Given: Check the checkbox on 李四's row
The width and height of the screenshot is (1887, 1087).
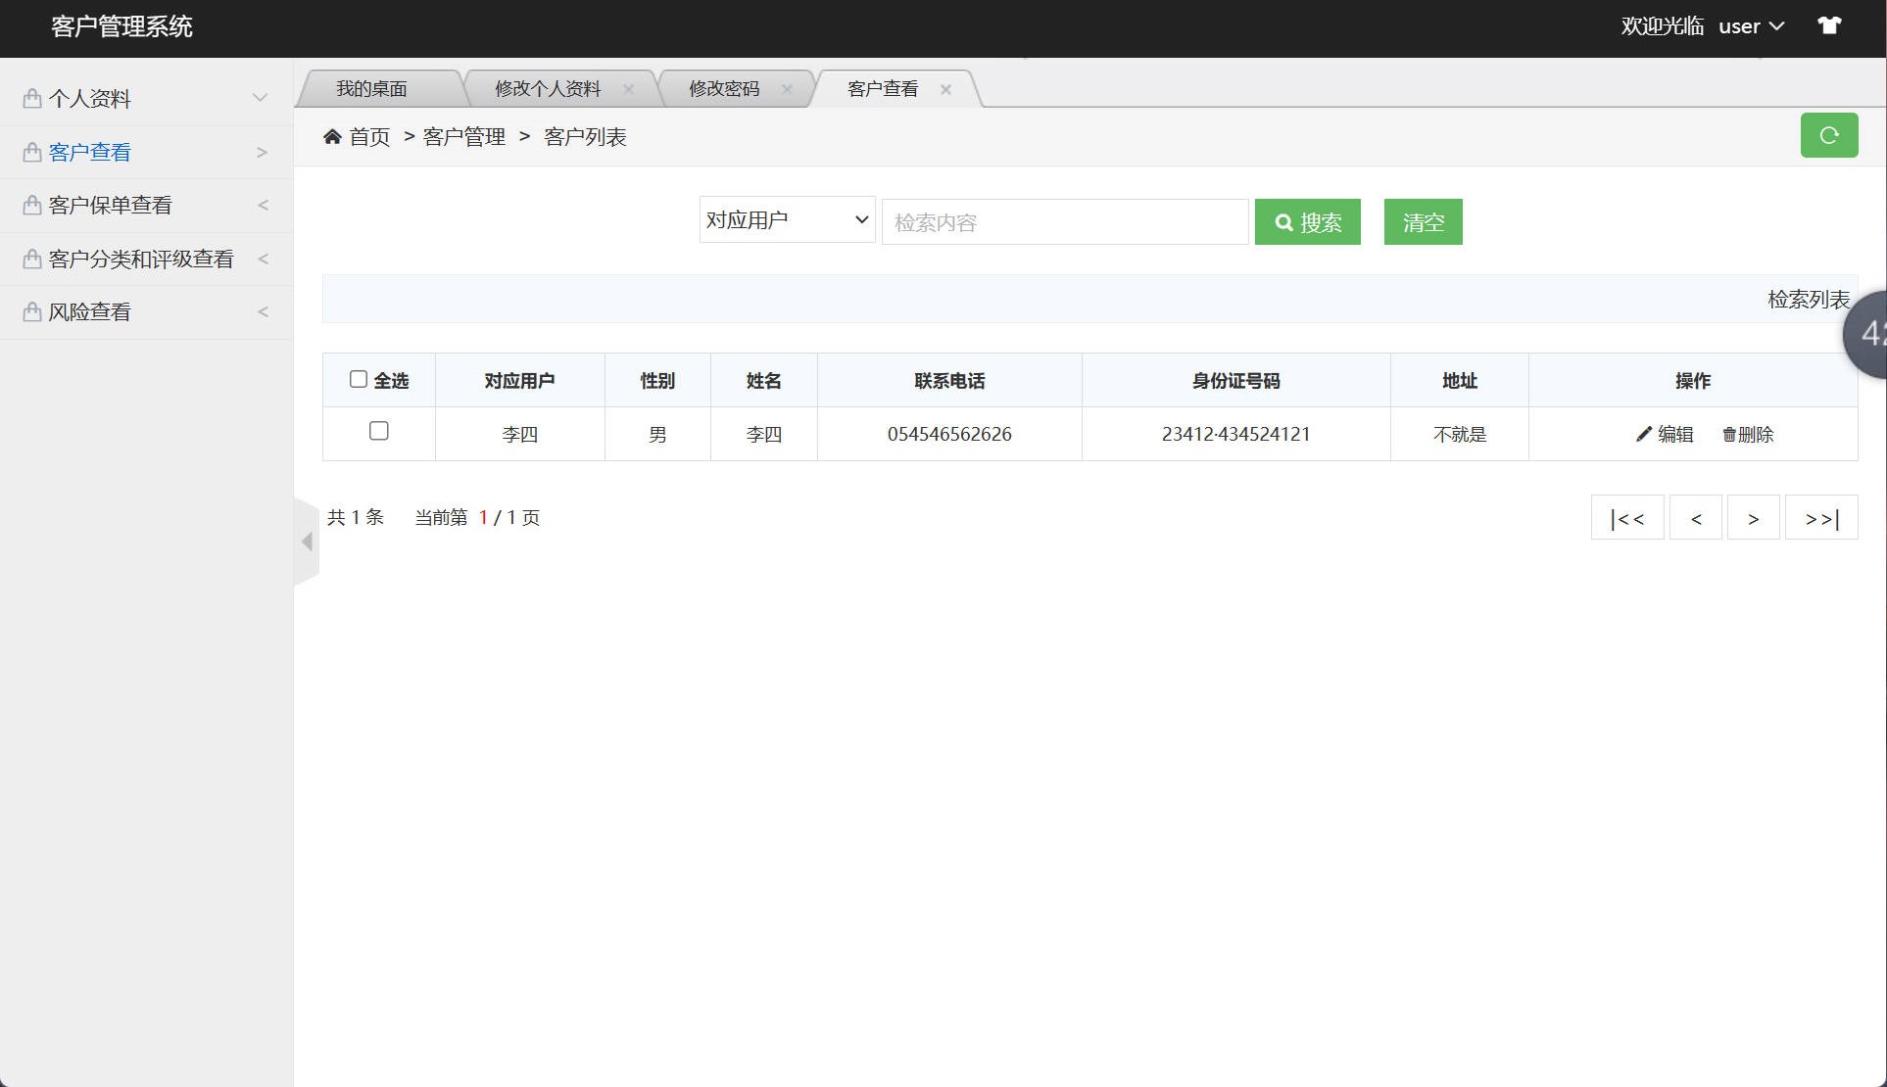Looking at the screenshot, I should pos(378,431).
